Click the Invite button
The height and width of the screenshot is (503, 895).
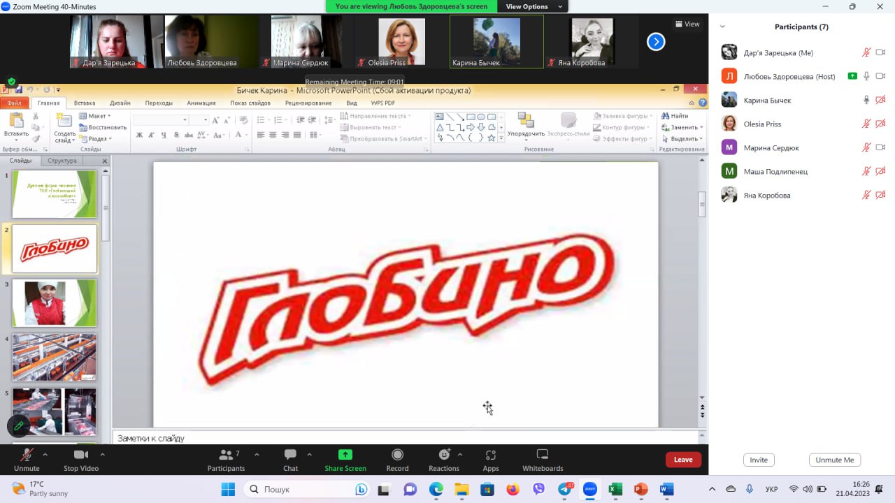coord(759,460)
